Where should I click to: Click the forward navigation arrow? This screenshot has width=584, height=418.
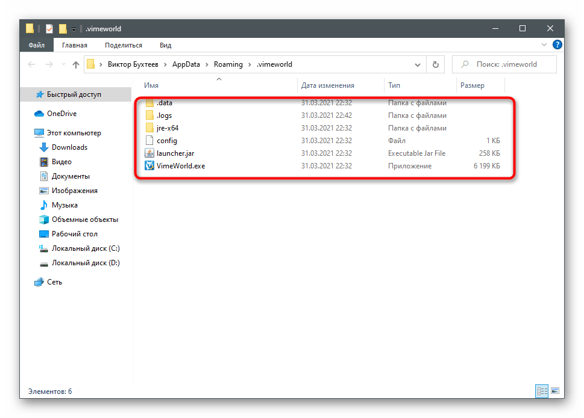click(x=49, y=64)
